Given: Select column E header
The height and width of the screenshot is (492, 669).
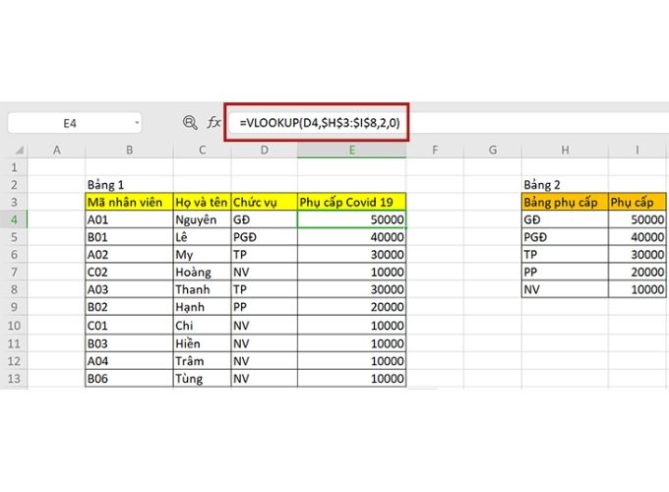Looking at the screenshot, I should [x=351, y=150].
